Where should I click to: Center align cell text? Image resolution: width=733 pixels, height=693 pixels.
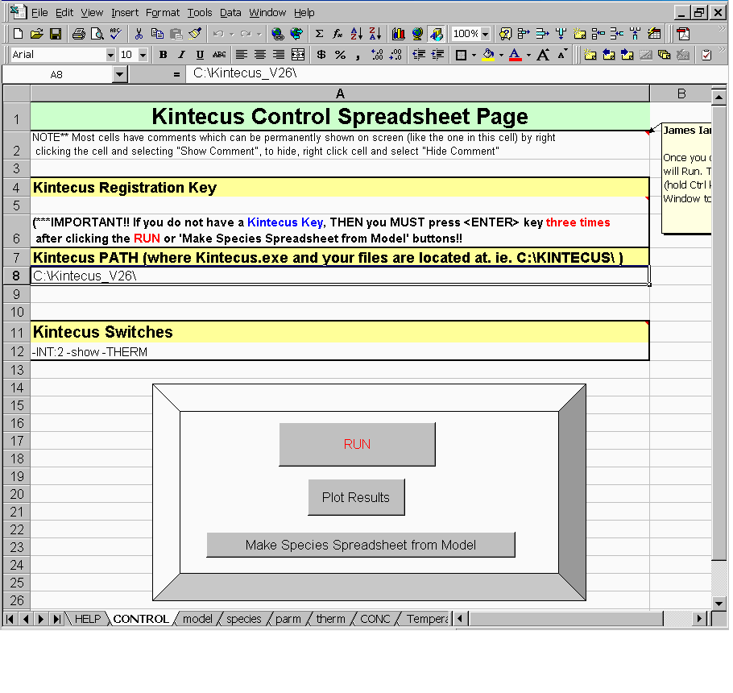(x=260, y=55)
